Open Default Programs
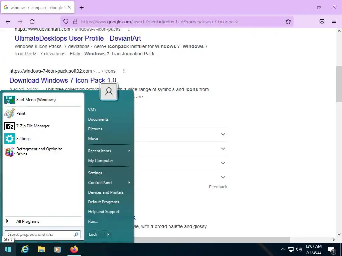 (104, 202)
